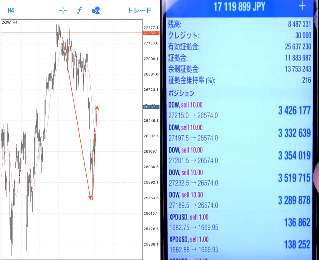Open the drawing objects shapes icon

click(96, 10)
